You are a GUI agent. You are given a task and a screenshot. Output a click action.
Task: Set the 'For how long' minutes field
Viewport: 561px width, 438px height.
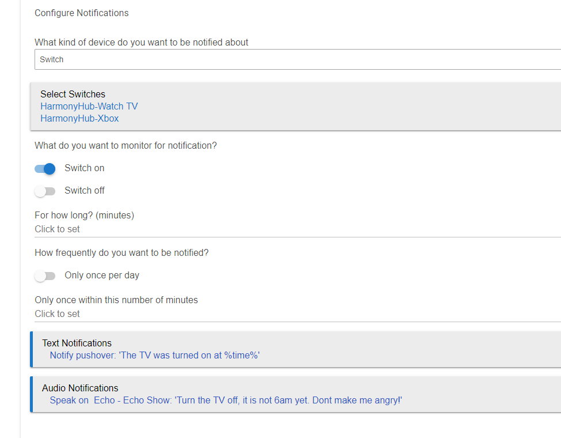(x=298, y=229)
